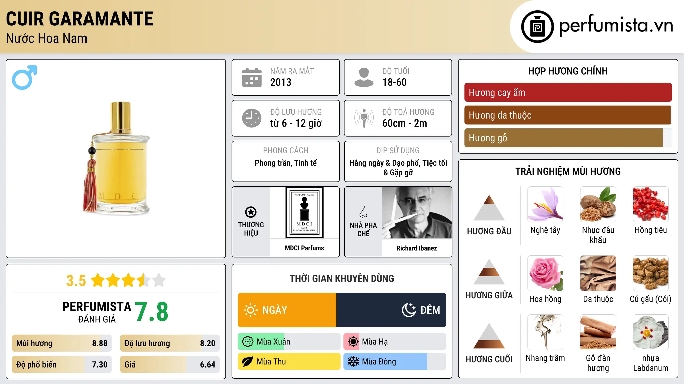Select the Da thuộc note image
684x384 pixels.
598,273
